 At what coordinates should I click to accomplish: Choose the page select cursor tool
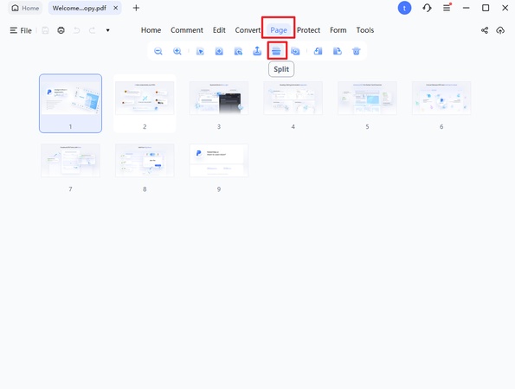point(200,51)
